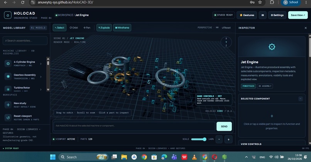Image resolution: width=311 pixels, height=162 pixels.
Task: Click the saved password key icon
Action: point(252,2)
